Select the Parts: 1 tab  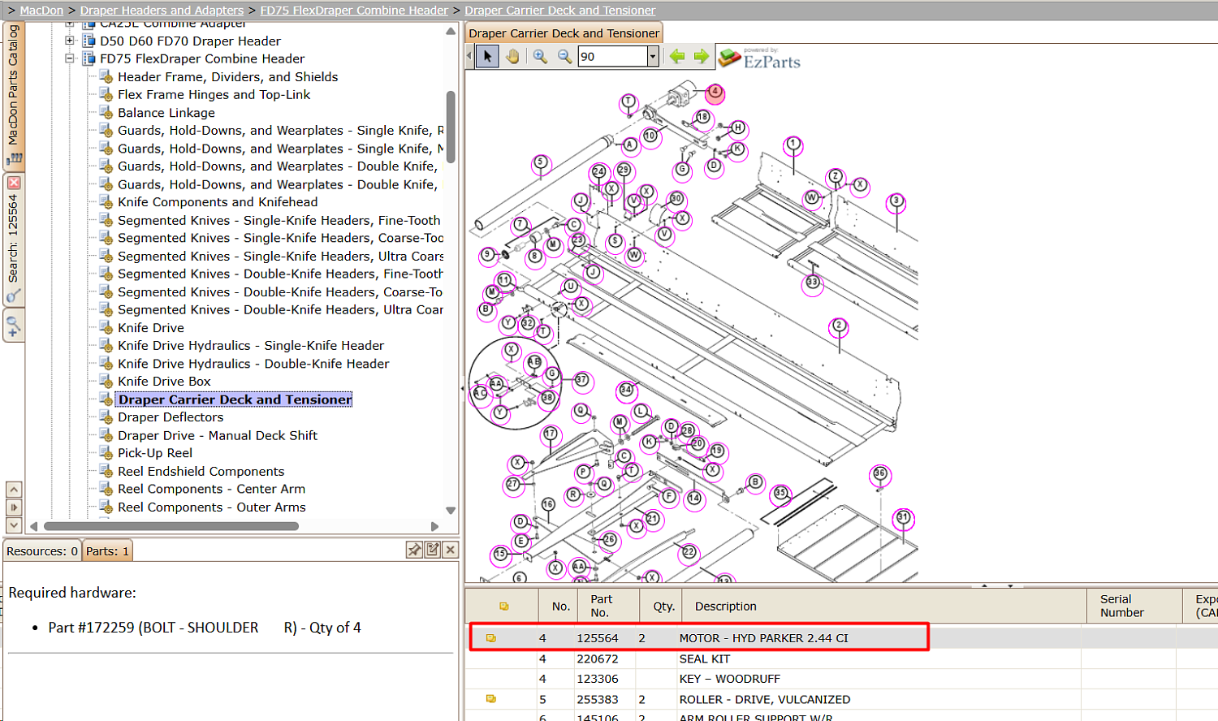107,551
